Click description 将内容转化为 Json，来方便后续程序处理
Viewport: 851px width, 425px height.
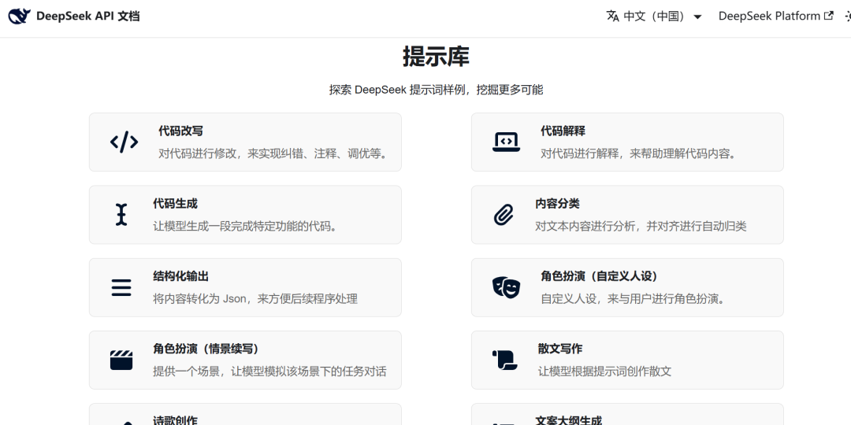click(255, 299)
